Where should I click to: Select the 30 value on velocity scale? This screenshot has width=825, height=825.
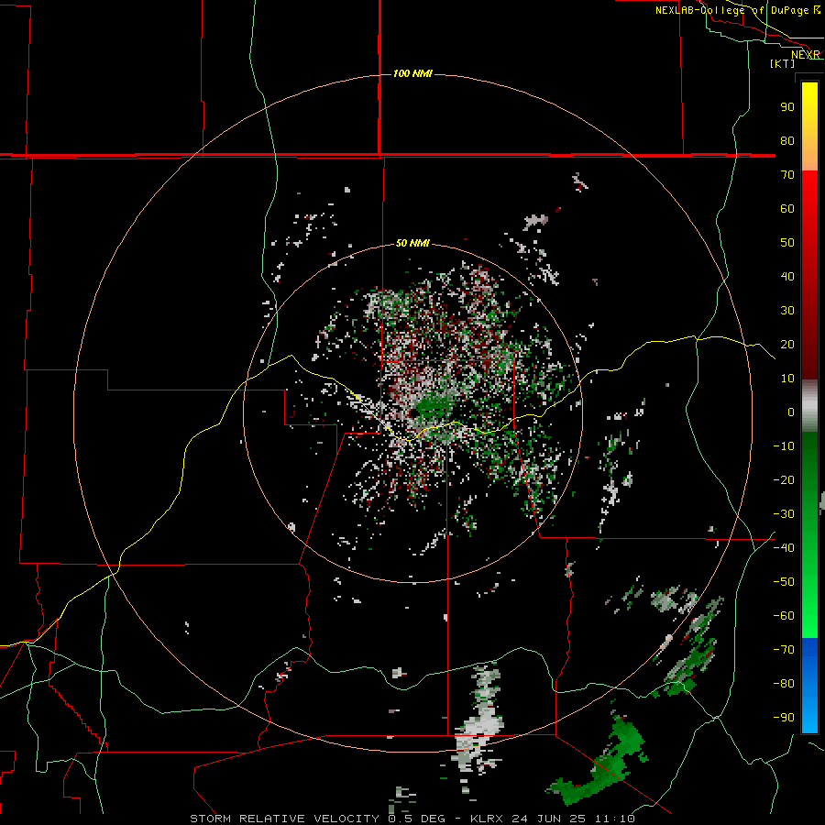click(x=787, y=311)
